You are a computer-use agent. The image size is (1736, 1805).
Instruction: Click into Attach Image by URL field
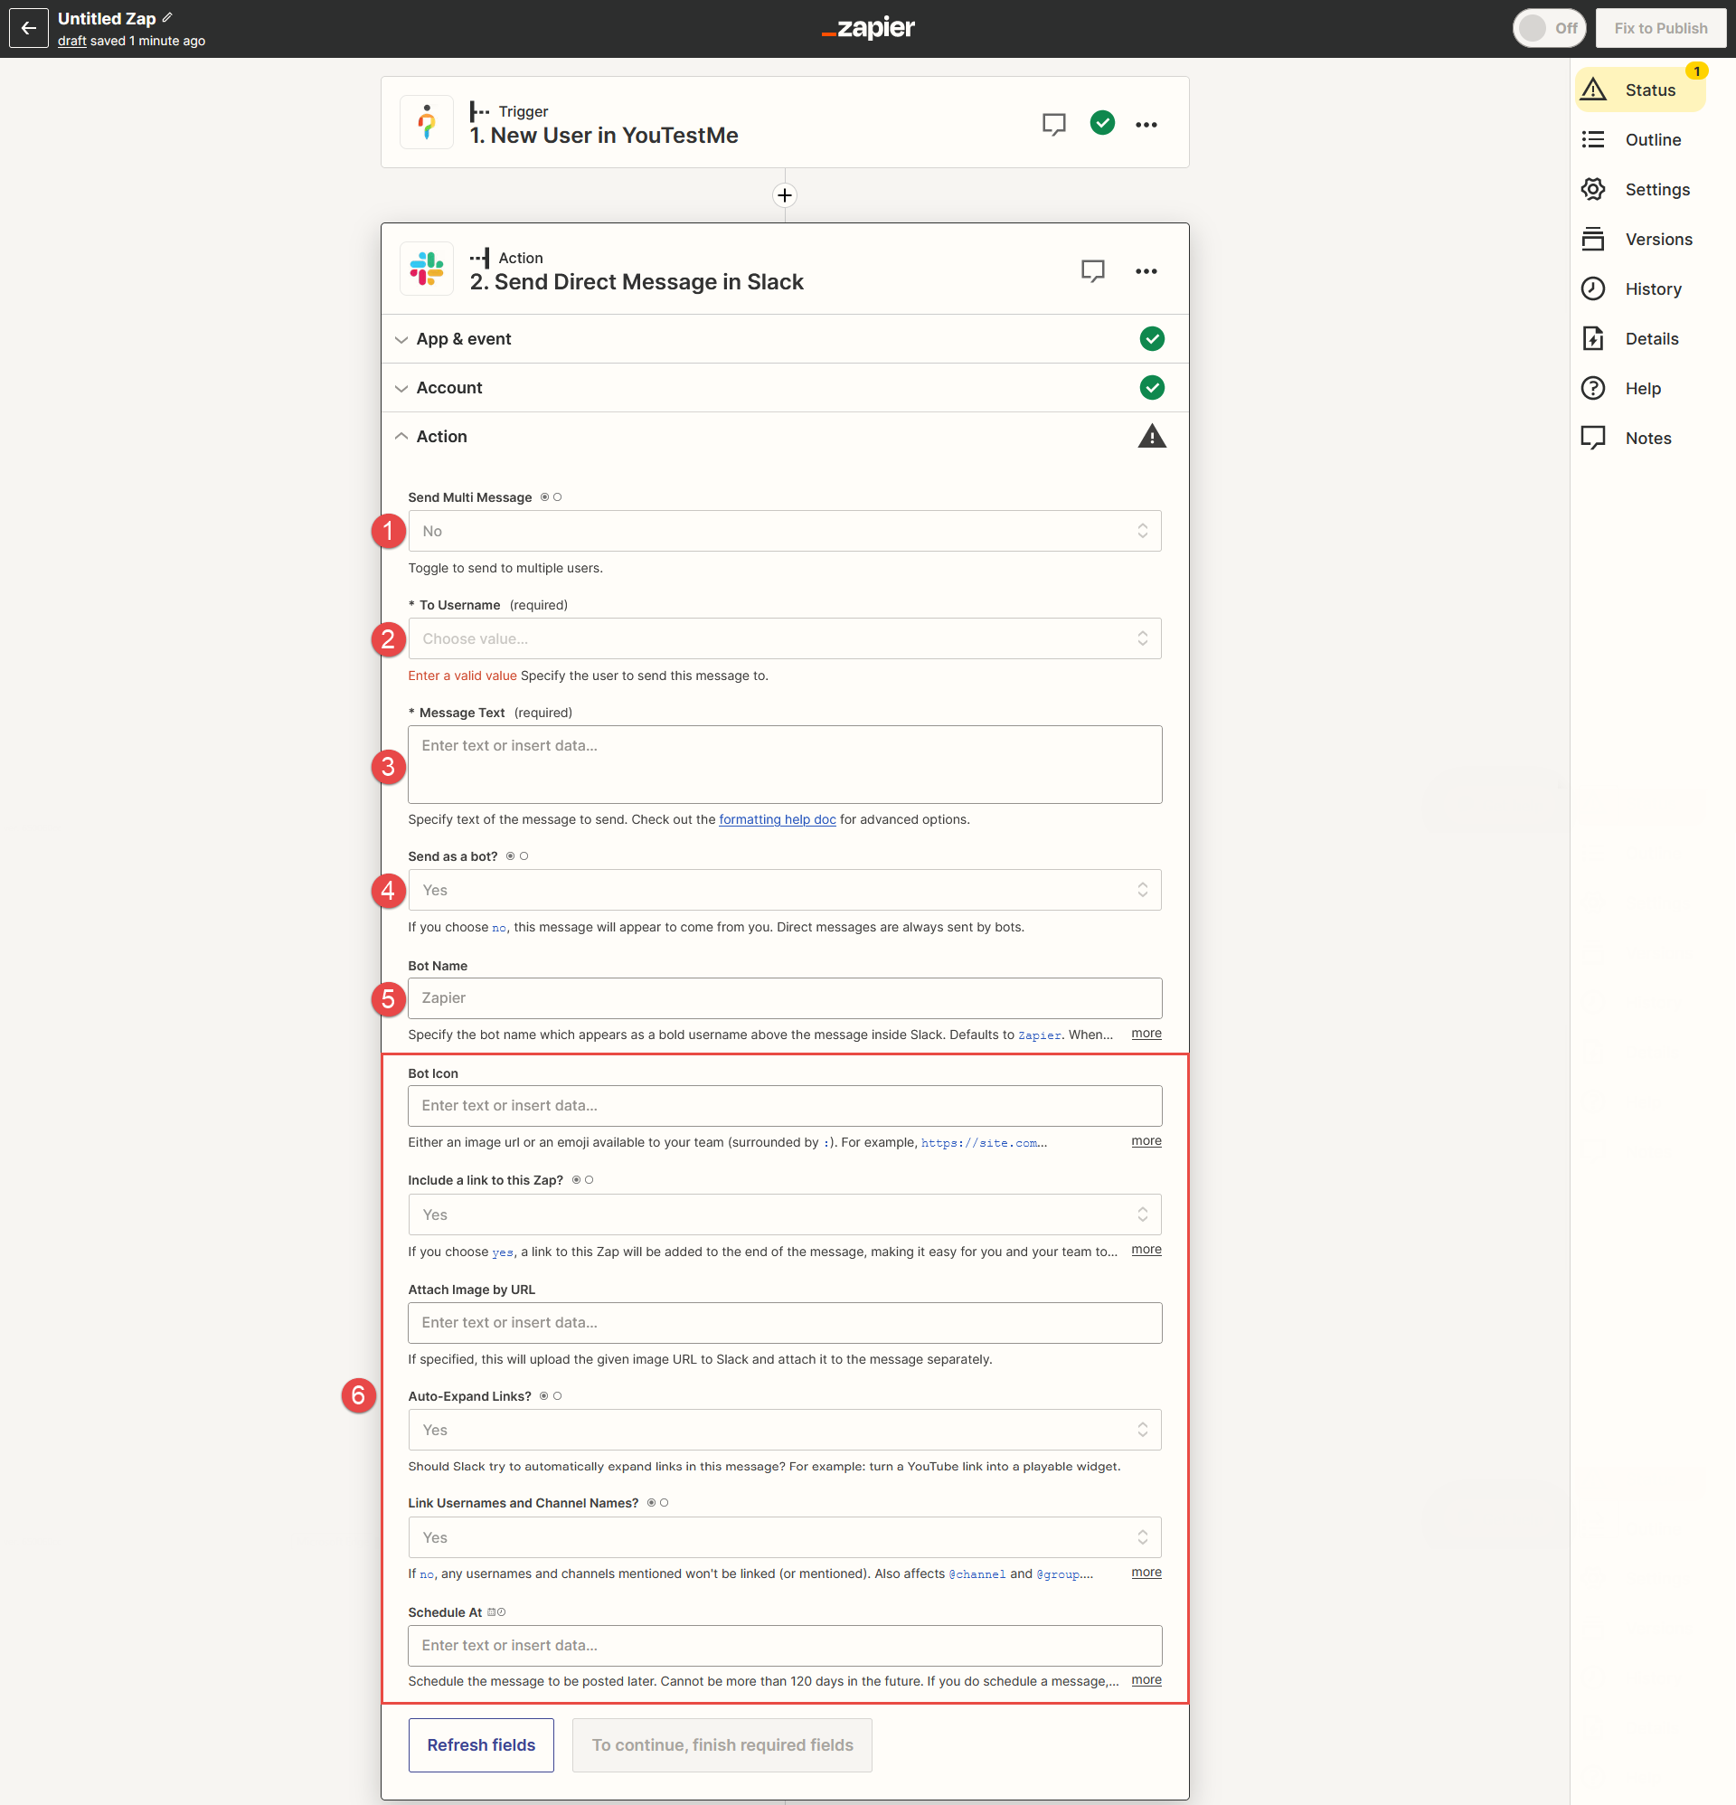[x=785, y=1323]
